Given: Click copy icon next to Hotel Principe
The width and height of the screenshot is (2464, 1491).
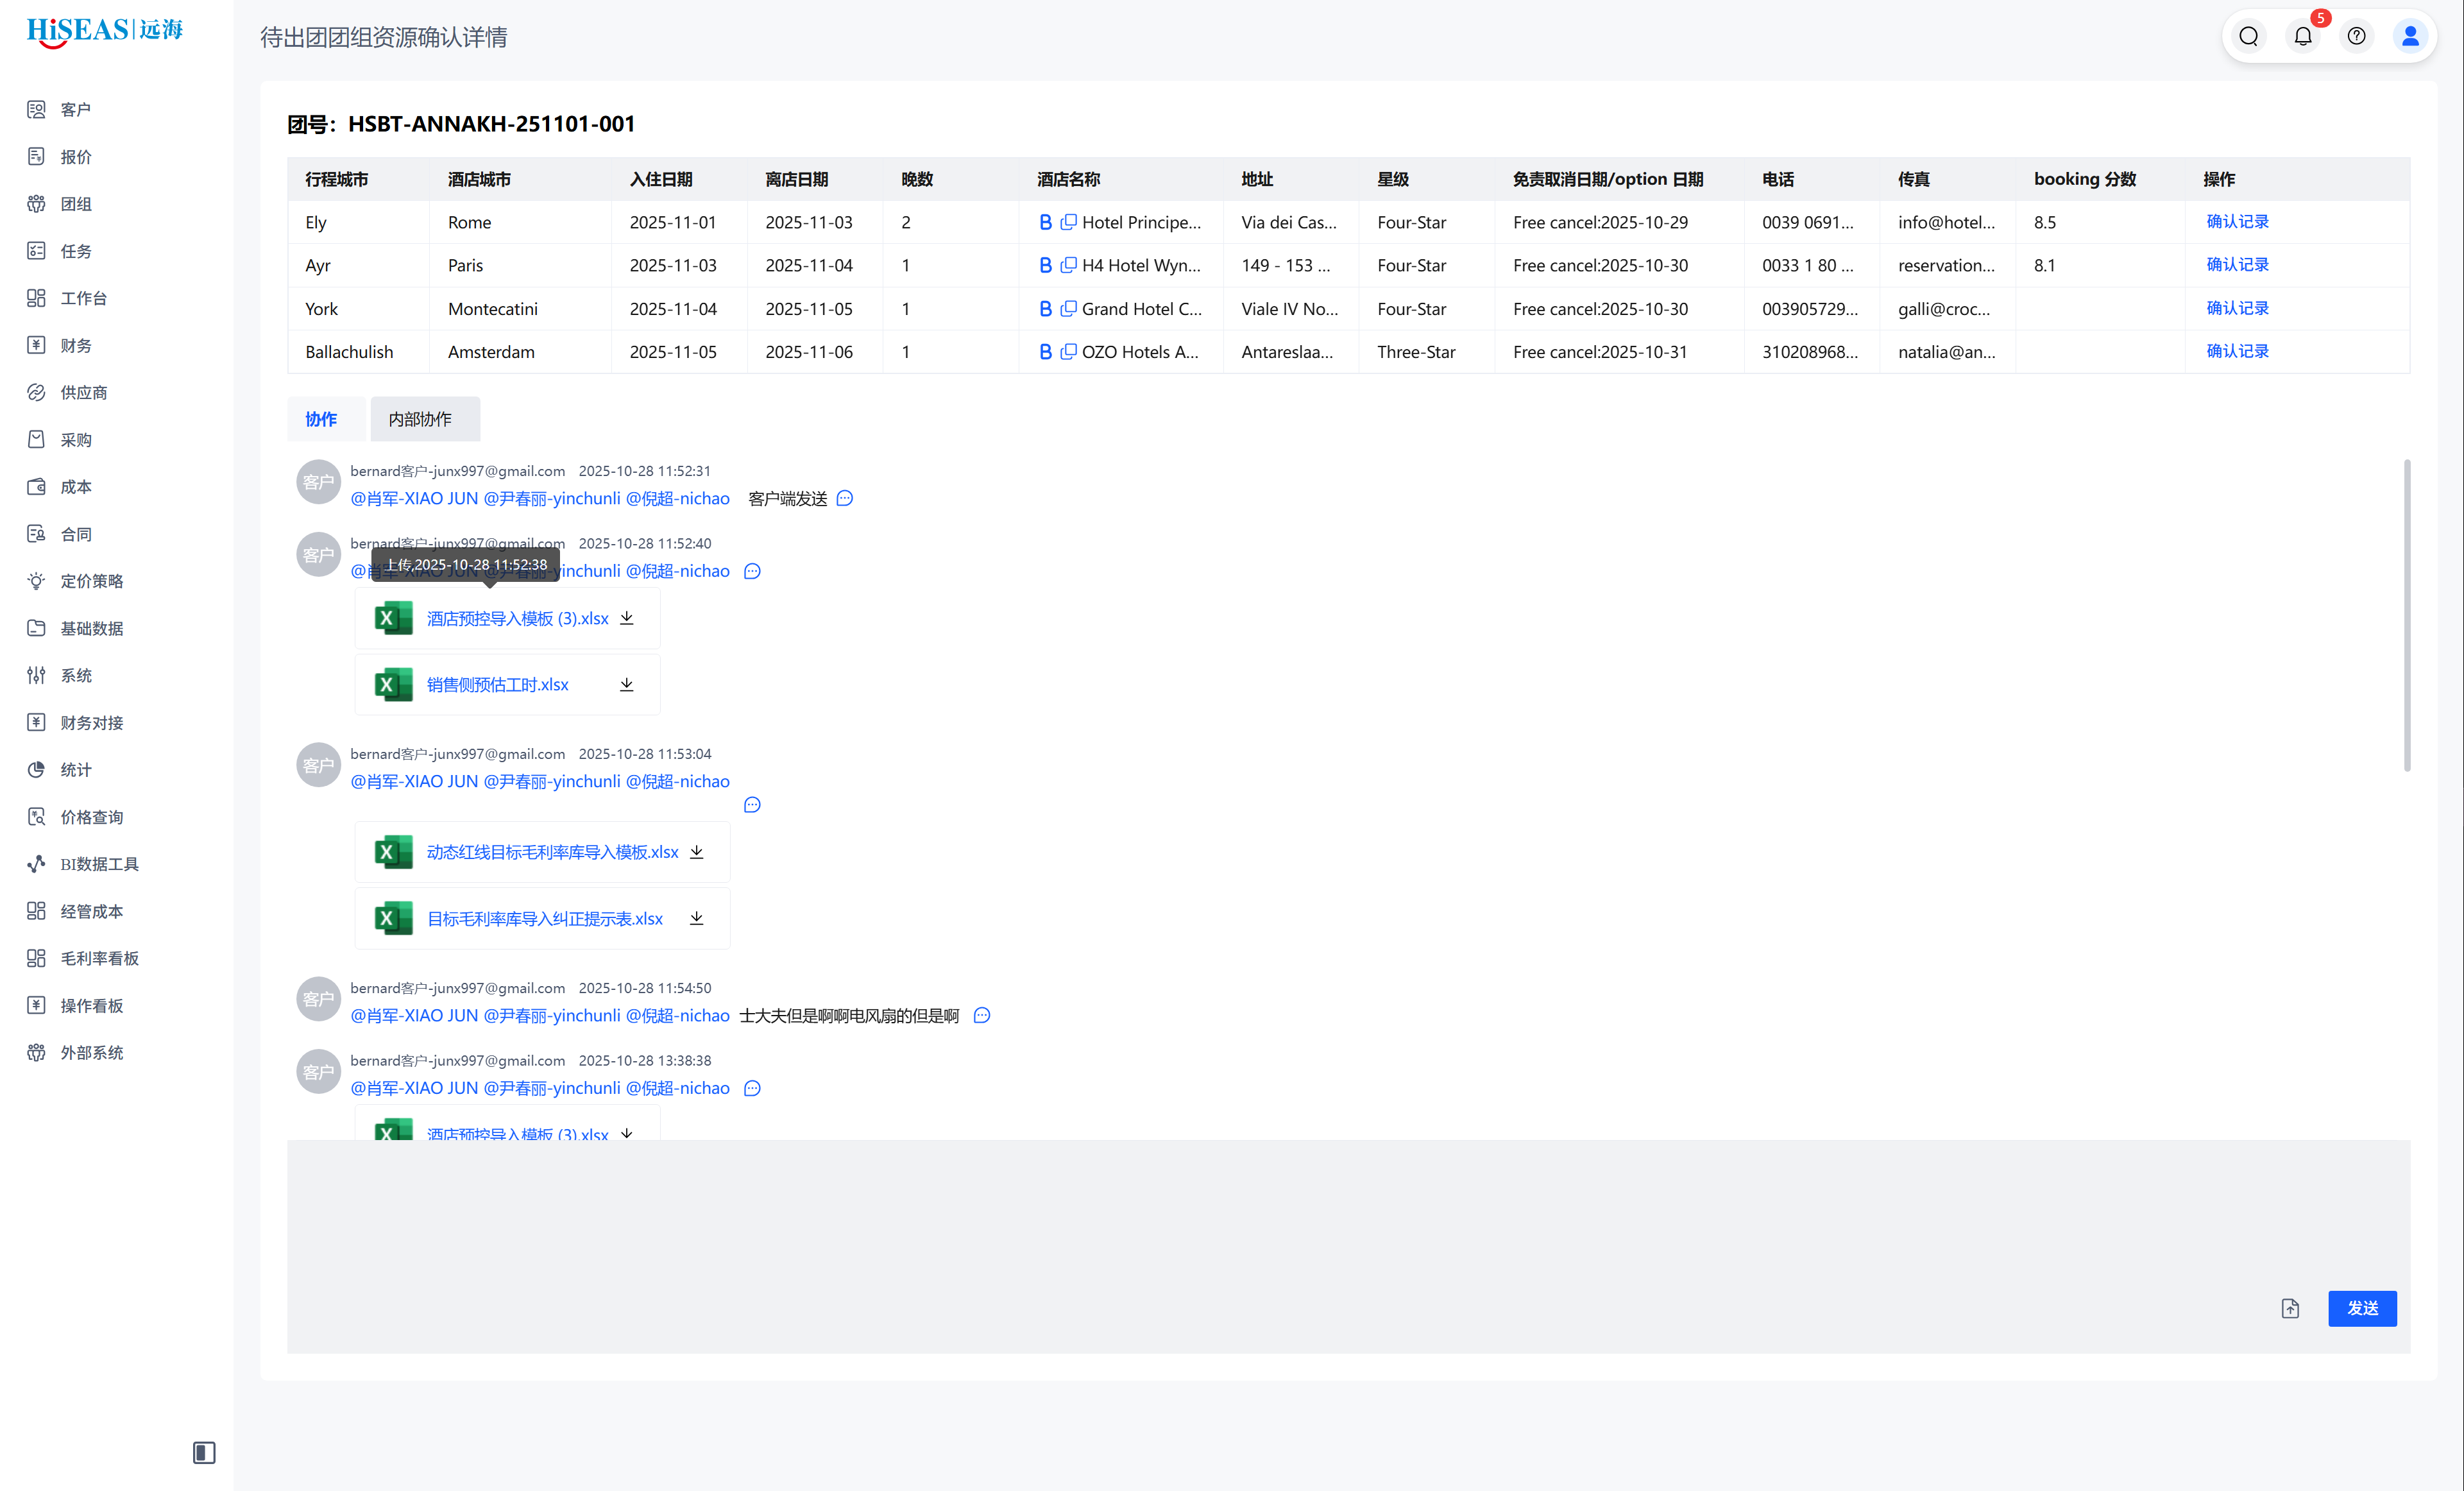Looking at the screenshot, I should [1068, 222].
